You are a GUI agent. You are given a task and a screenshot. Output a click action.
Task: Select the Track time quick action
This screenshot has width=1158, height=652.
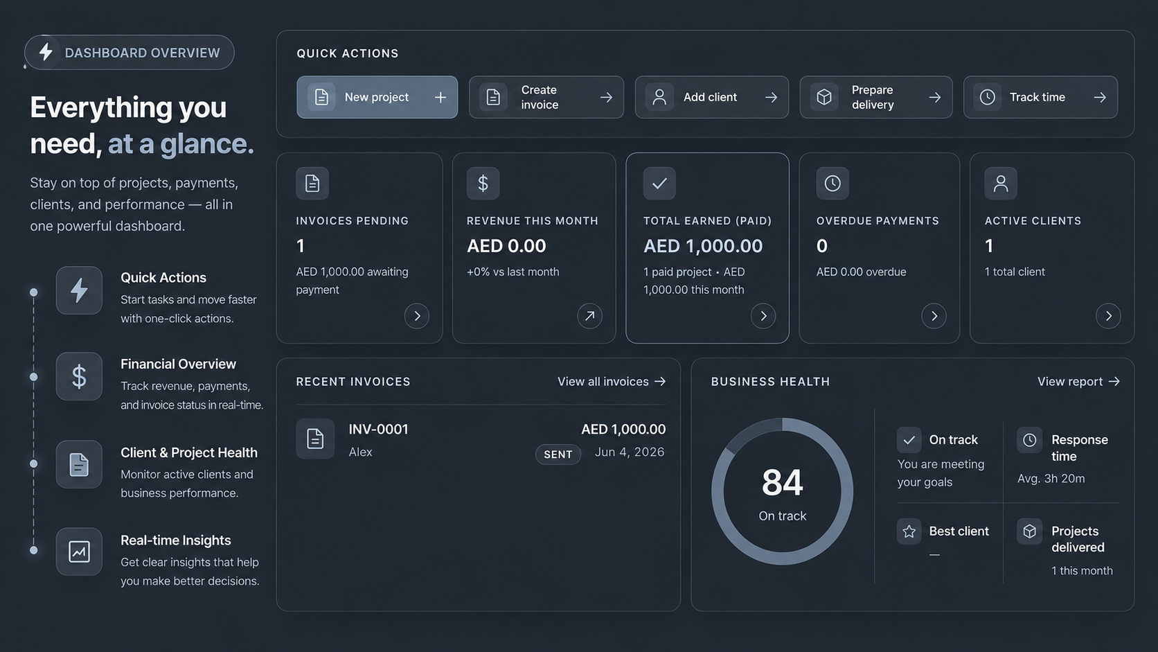click(1040, 97)
